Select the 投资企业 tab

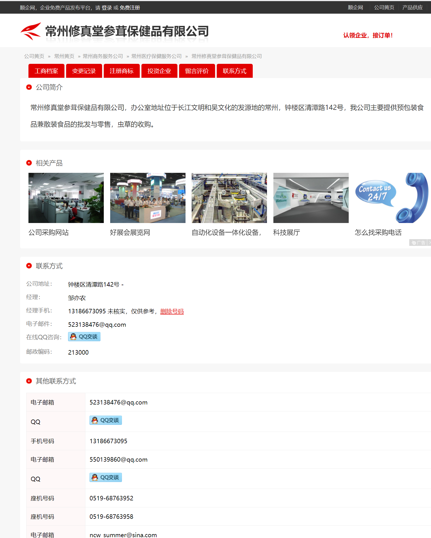pyautogui.click(x=159, y=71)
